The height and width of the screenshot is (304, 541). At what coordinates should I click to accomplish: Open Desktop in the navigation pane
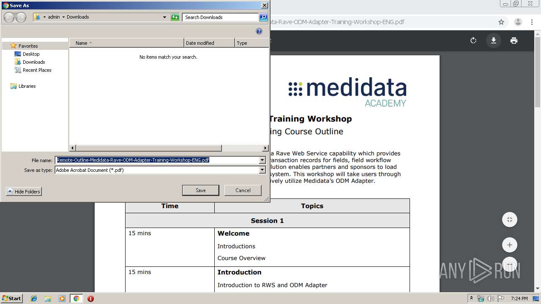31,54
